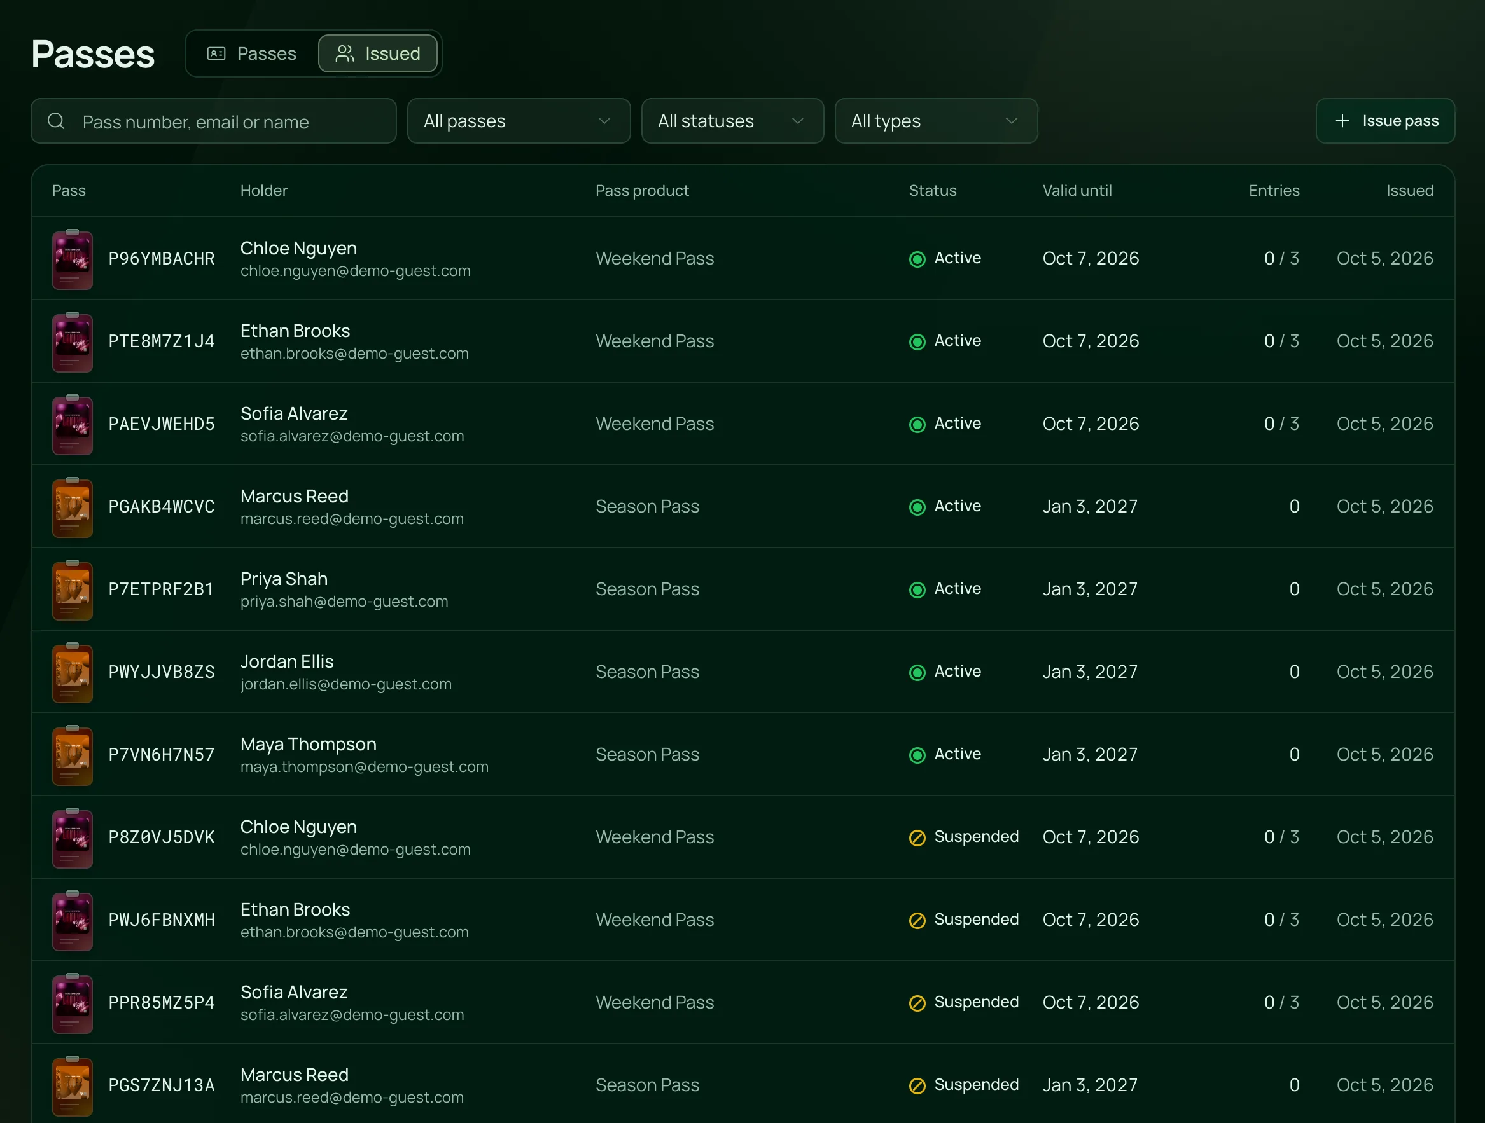Viewport: 1485px width, 1123px height.
Task: Click the plus icon on Issue pass
Action: point(1342,121)
